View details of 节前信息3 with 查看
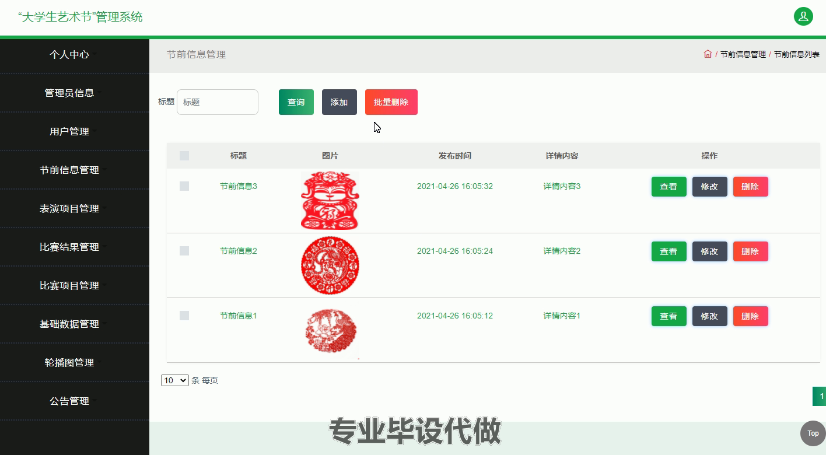 pyautogui.click(x=669, y=187)
